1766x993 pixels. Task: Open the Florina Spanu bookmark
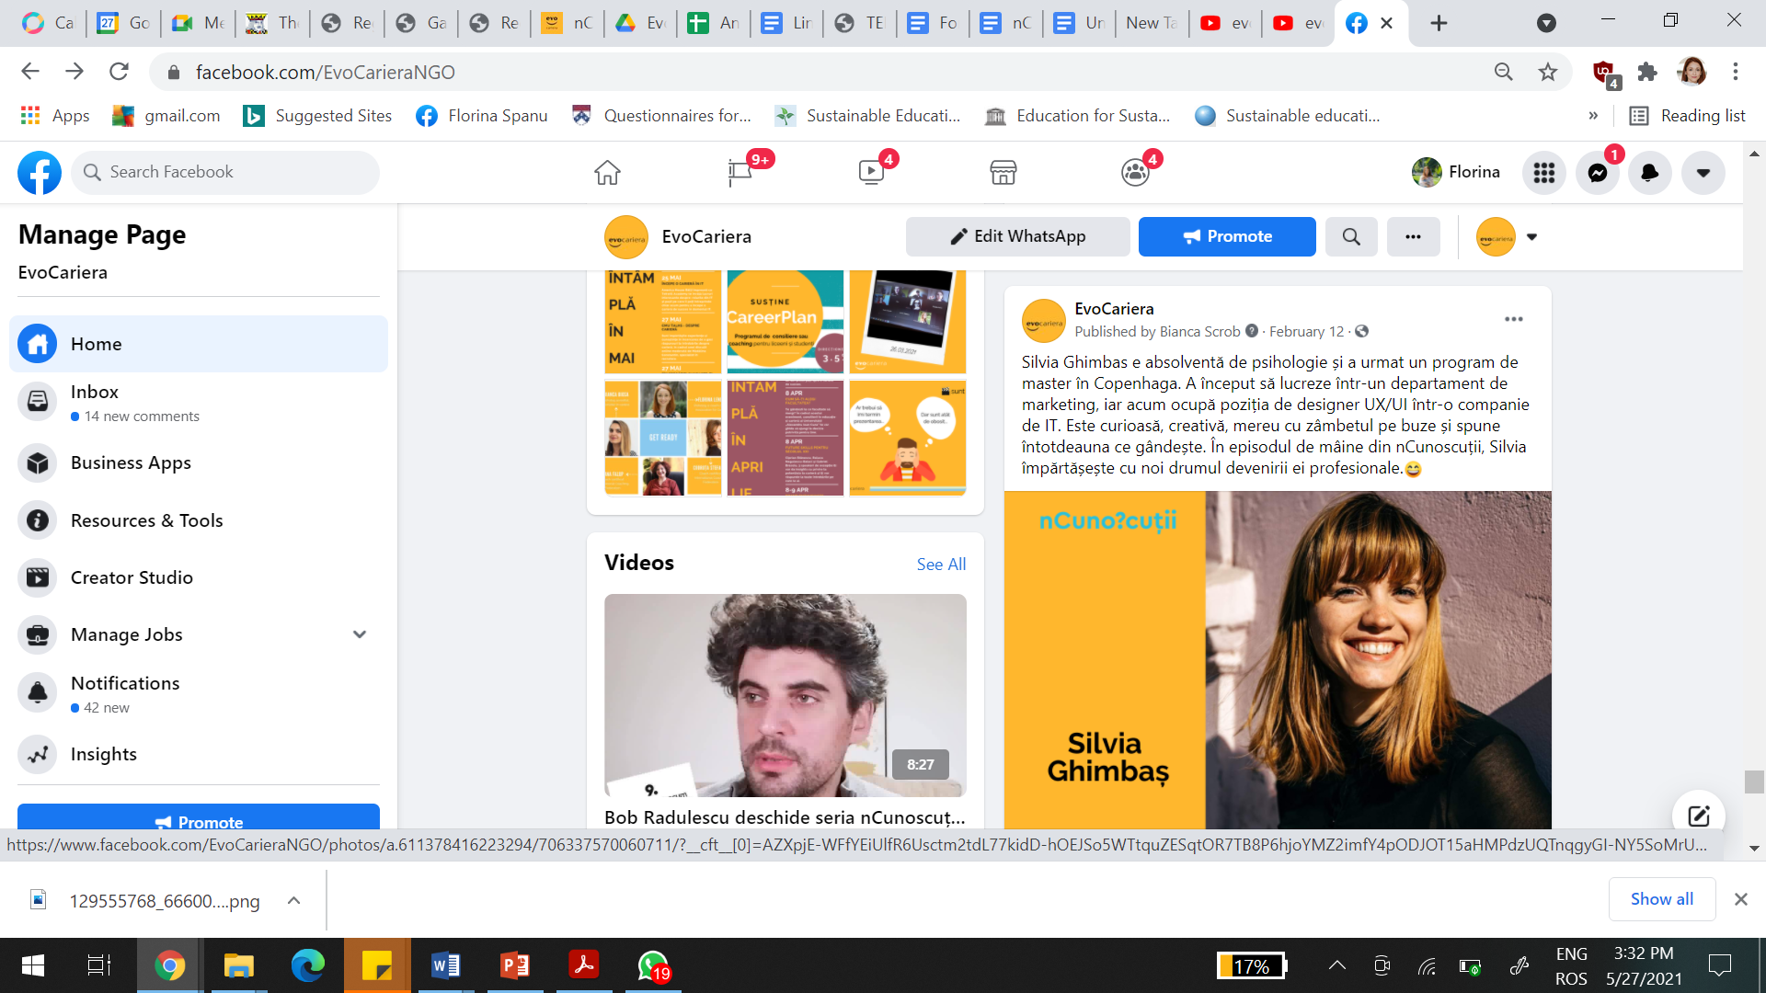(x=482, y=115)
